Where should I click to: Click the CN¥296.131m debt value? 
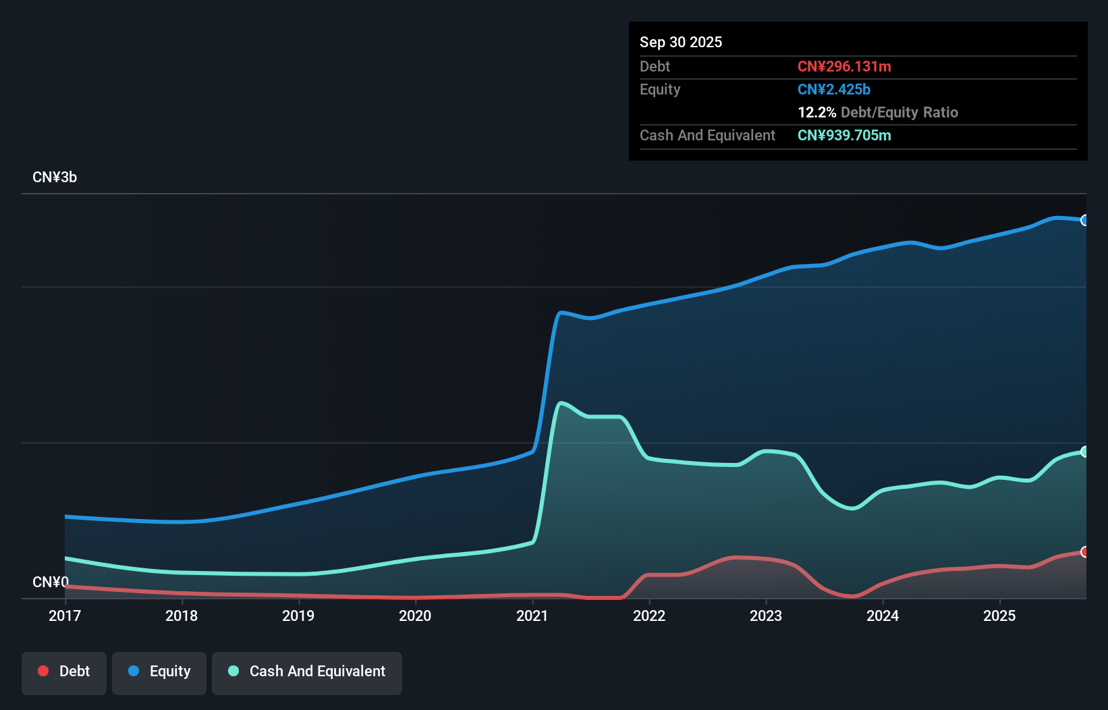[844, 67]
